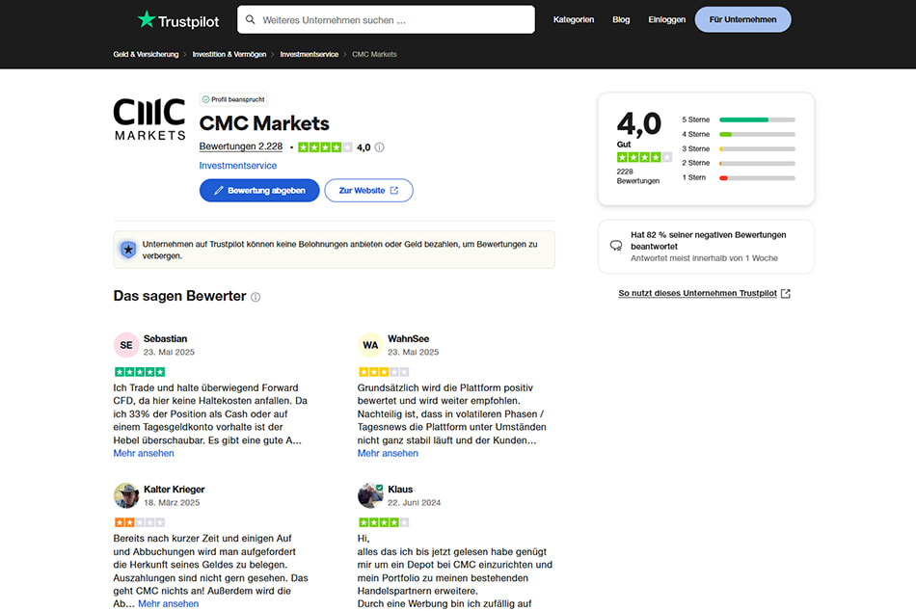Open the CMC Markets company logo
The width and height of the screenshot is (916, 611).
point(149,120)
